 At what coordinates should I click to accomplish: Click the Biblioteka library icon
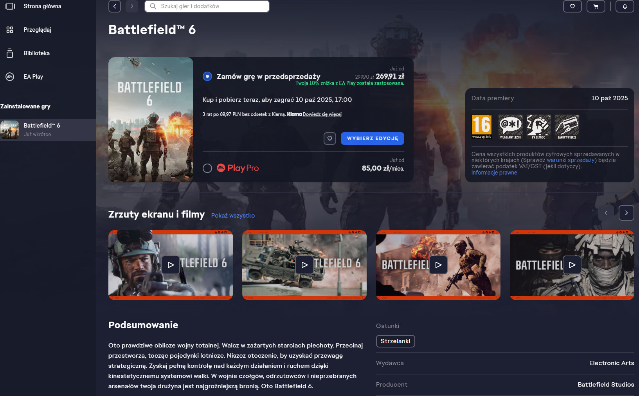(10, 53)
